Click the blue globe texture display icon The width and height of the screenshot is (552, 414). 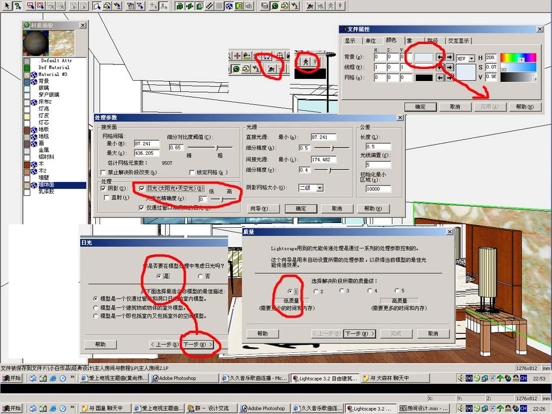click(229, 5)
